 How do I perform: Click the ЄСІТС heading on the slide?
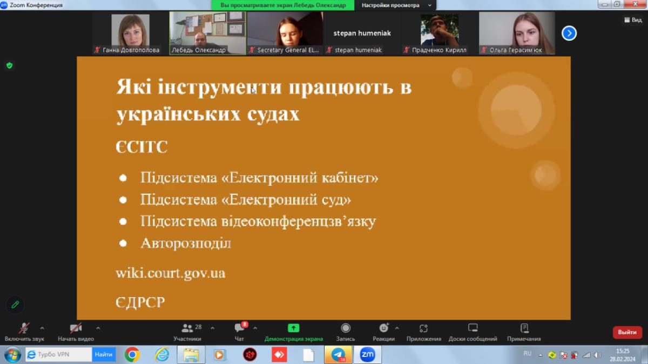tap(142, 147)
